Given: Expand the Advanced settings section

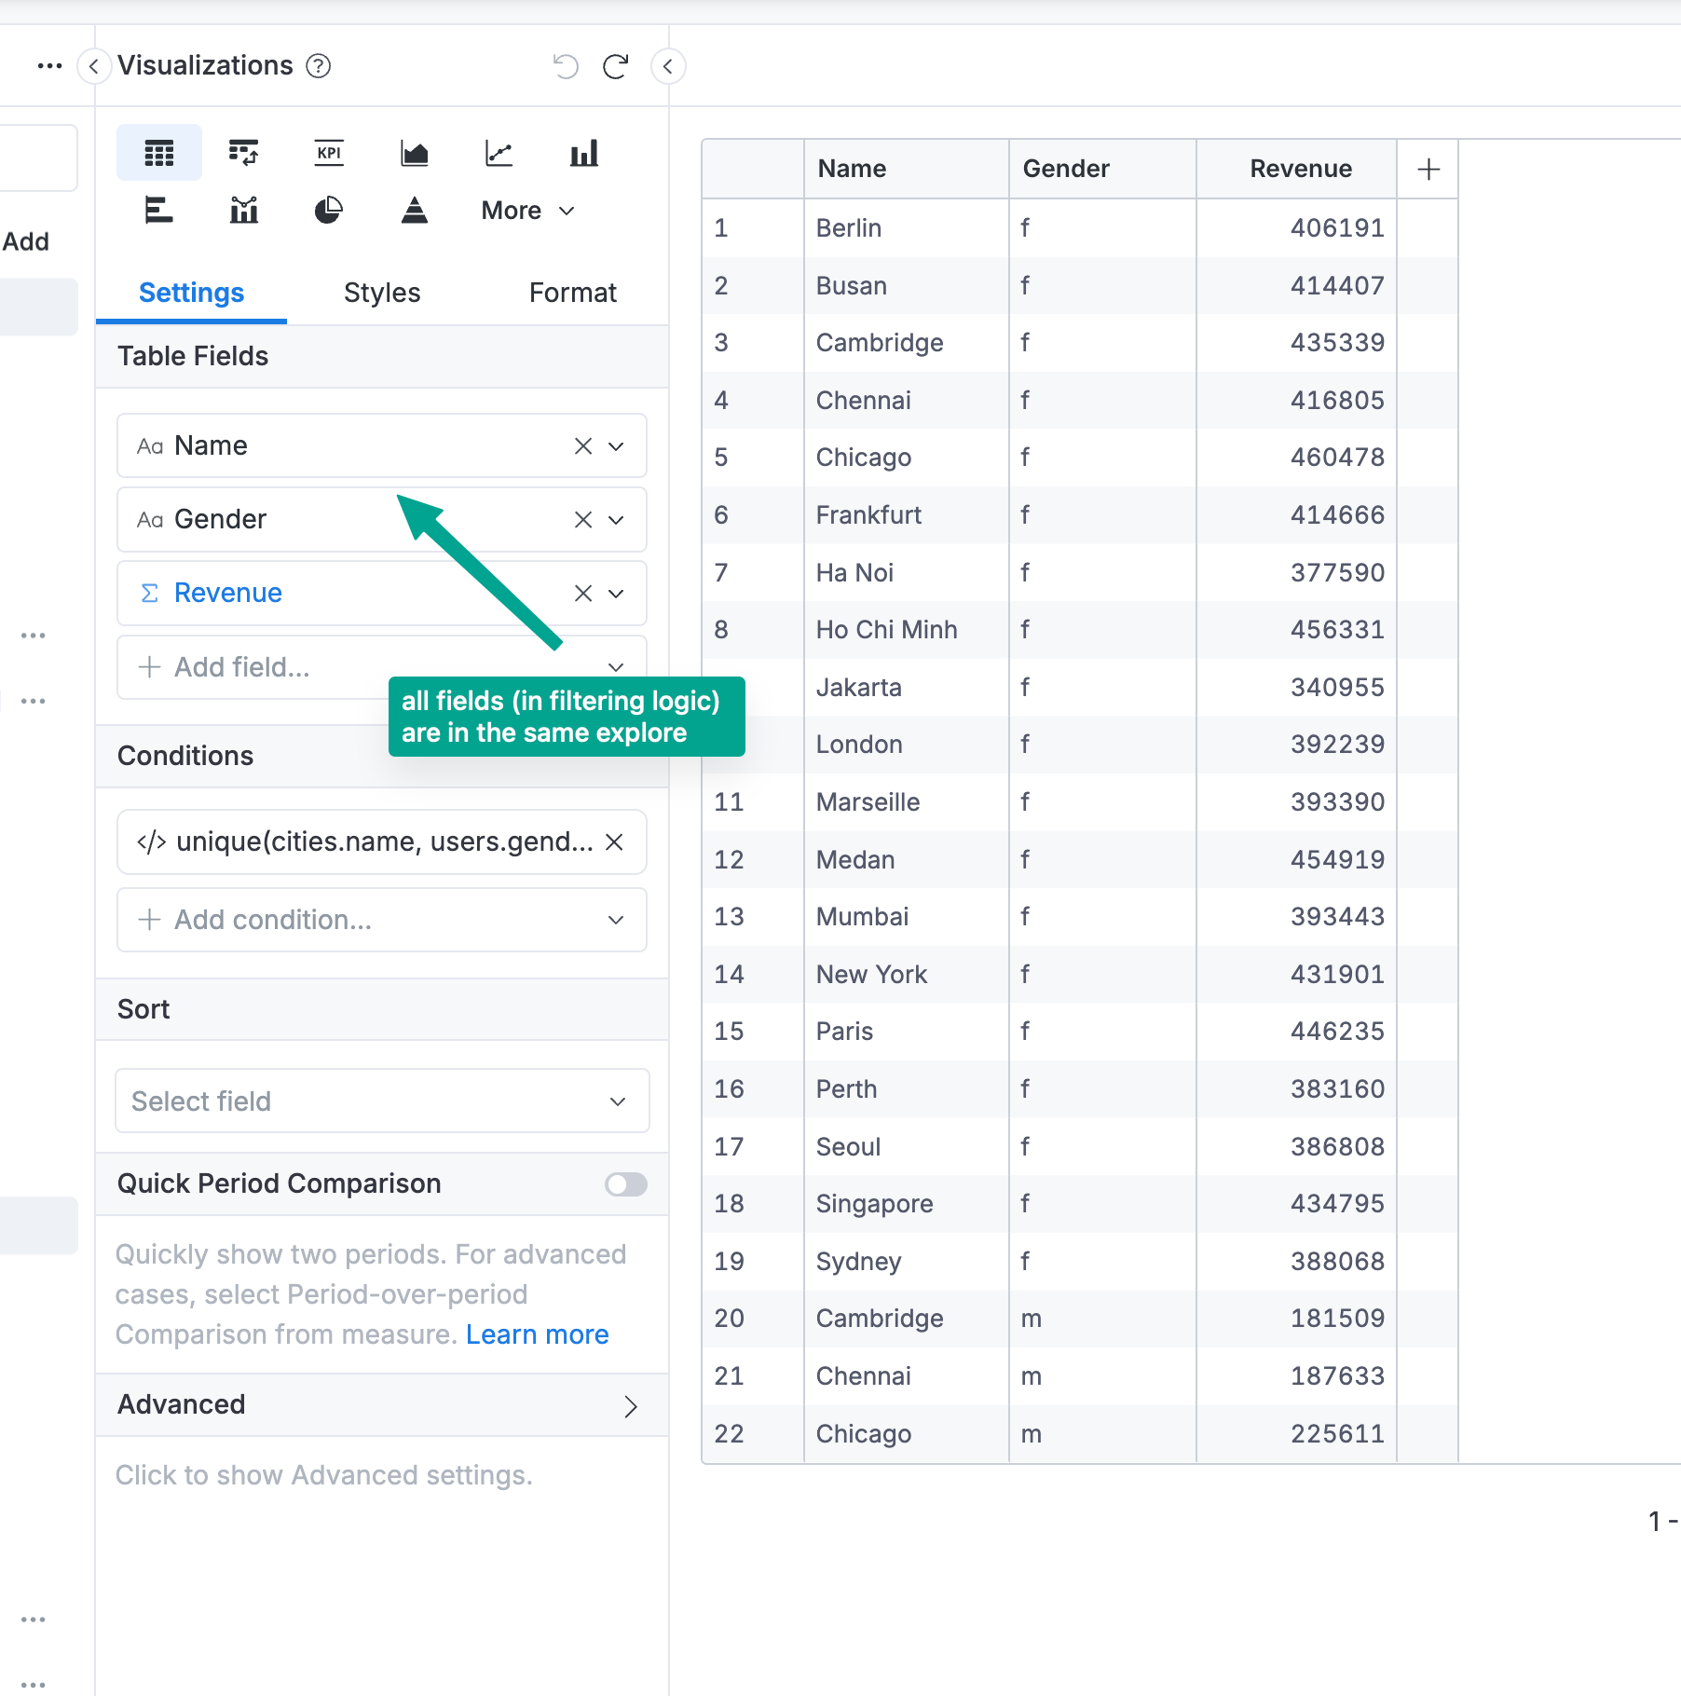Looking at the screenshot, I should 630,1405.
